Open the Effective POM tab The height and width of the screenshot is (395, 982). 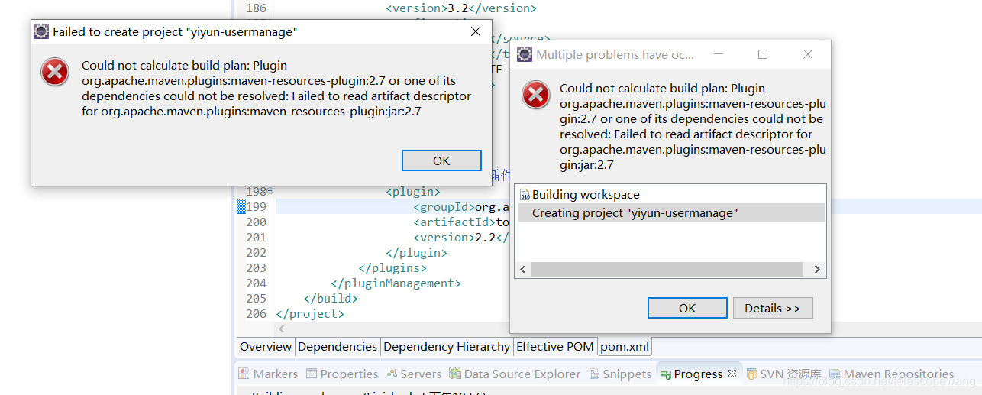[x=555, y=346]
